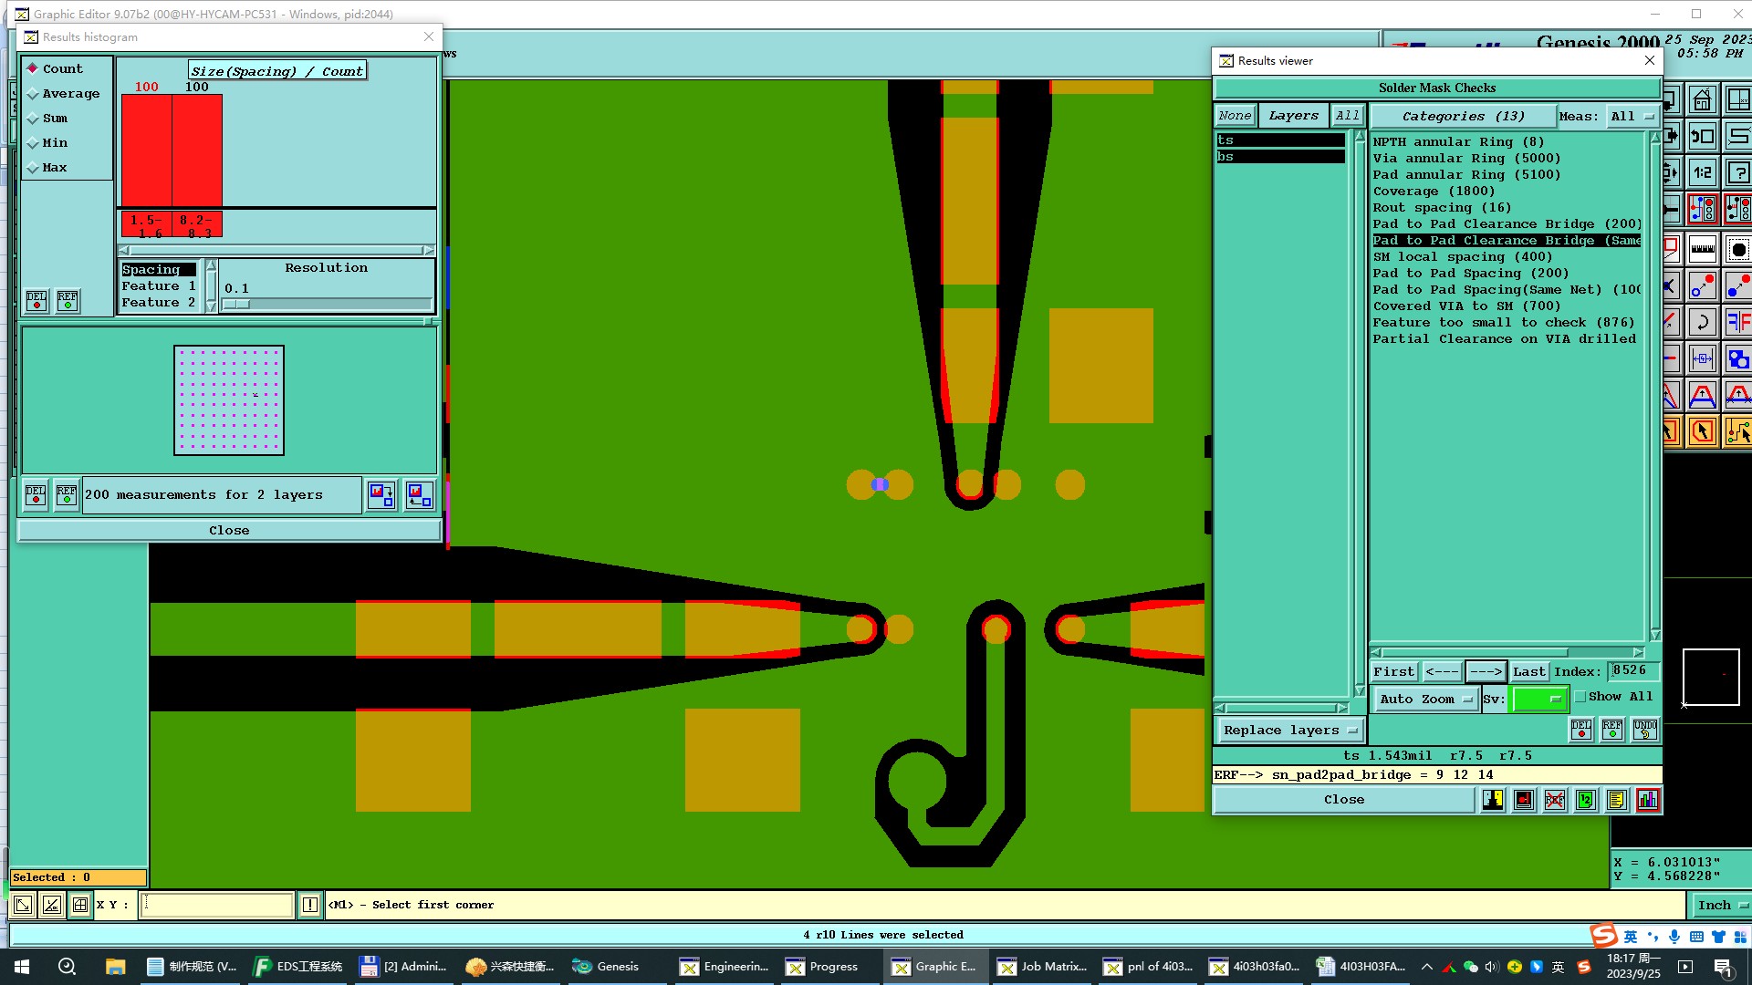The image size is (1752, 985).
Task: Click the REF icon in Results viewer
Action: point(1612,729)
